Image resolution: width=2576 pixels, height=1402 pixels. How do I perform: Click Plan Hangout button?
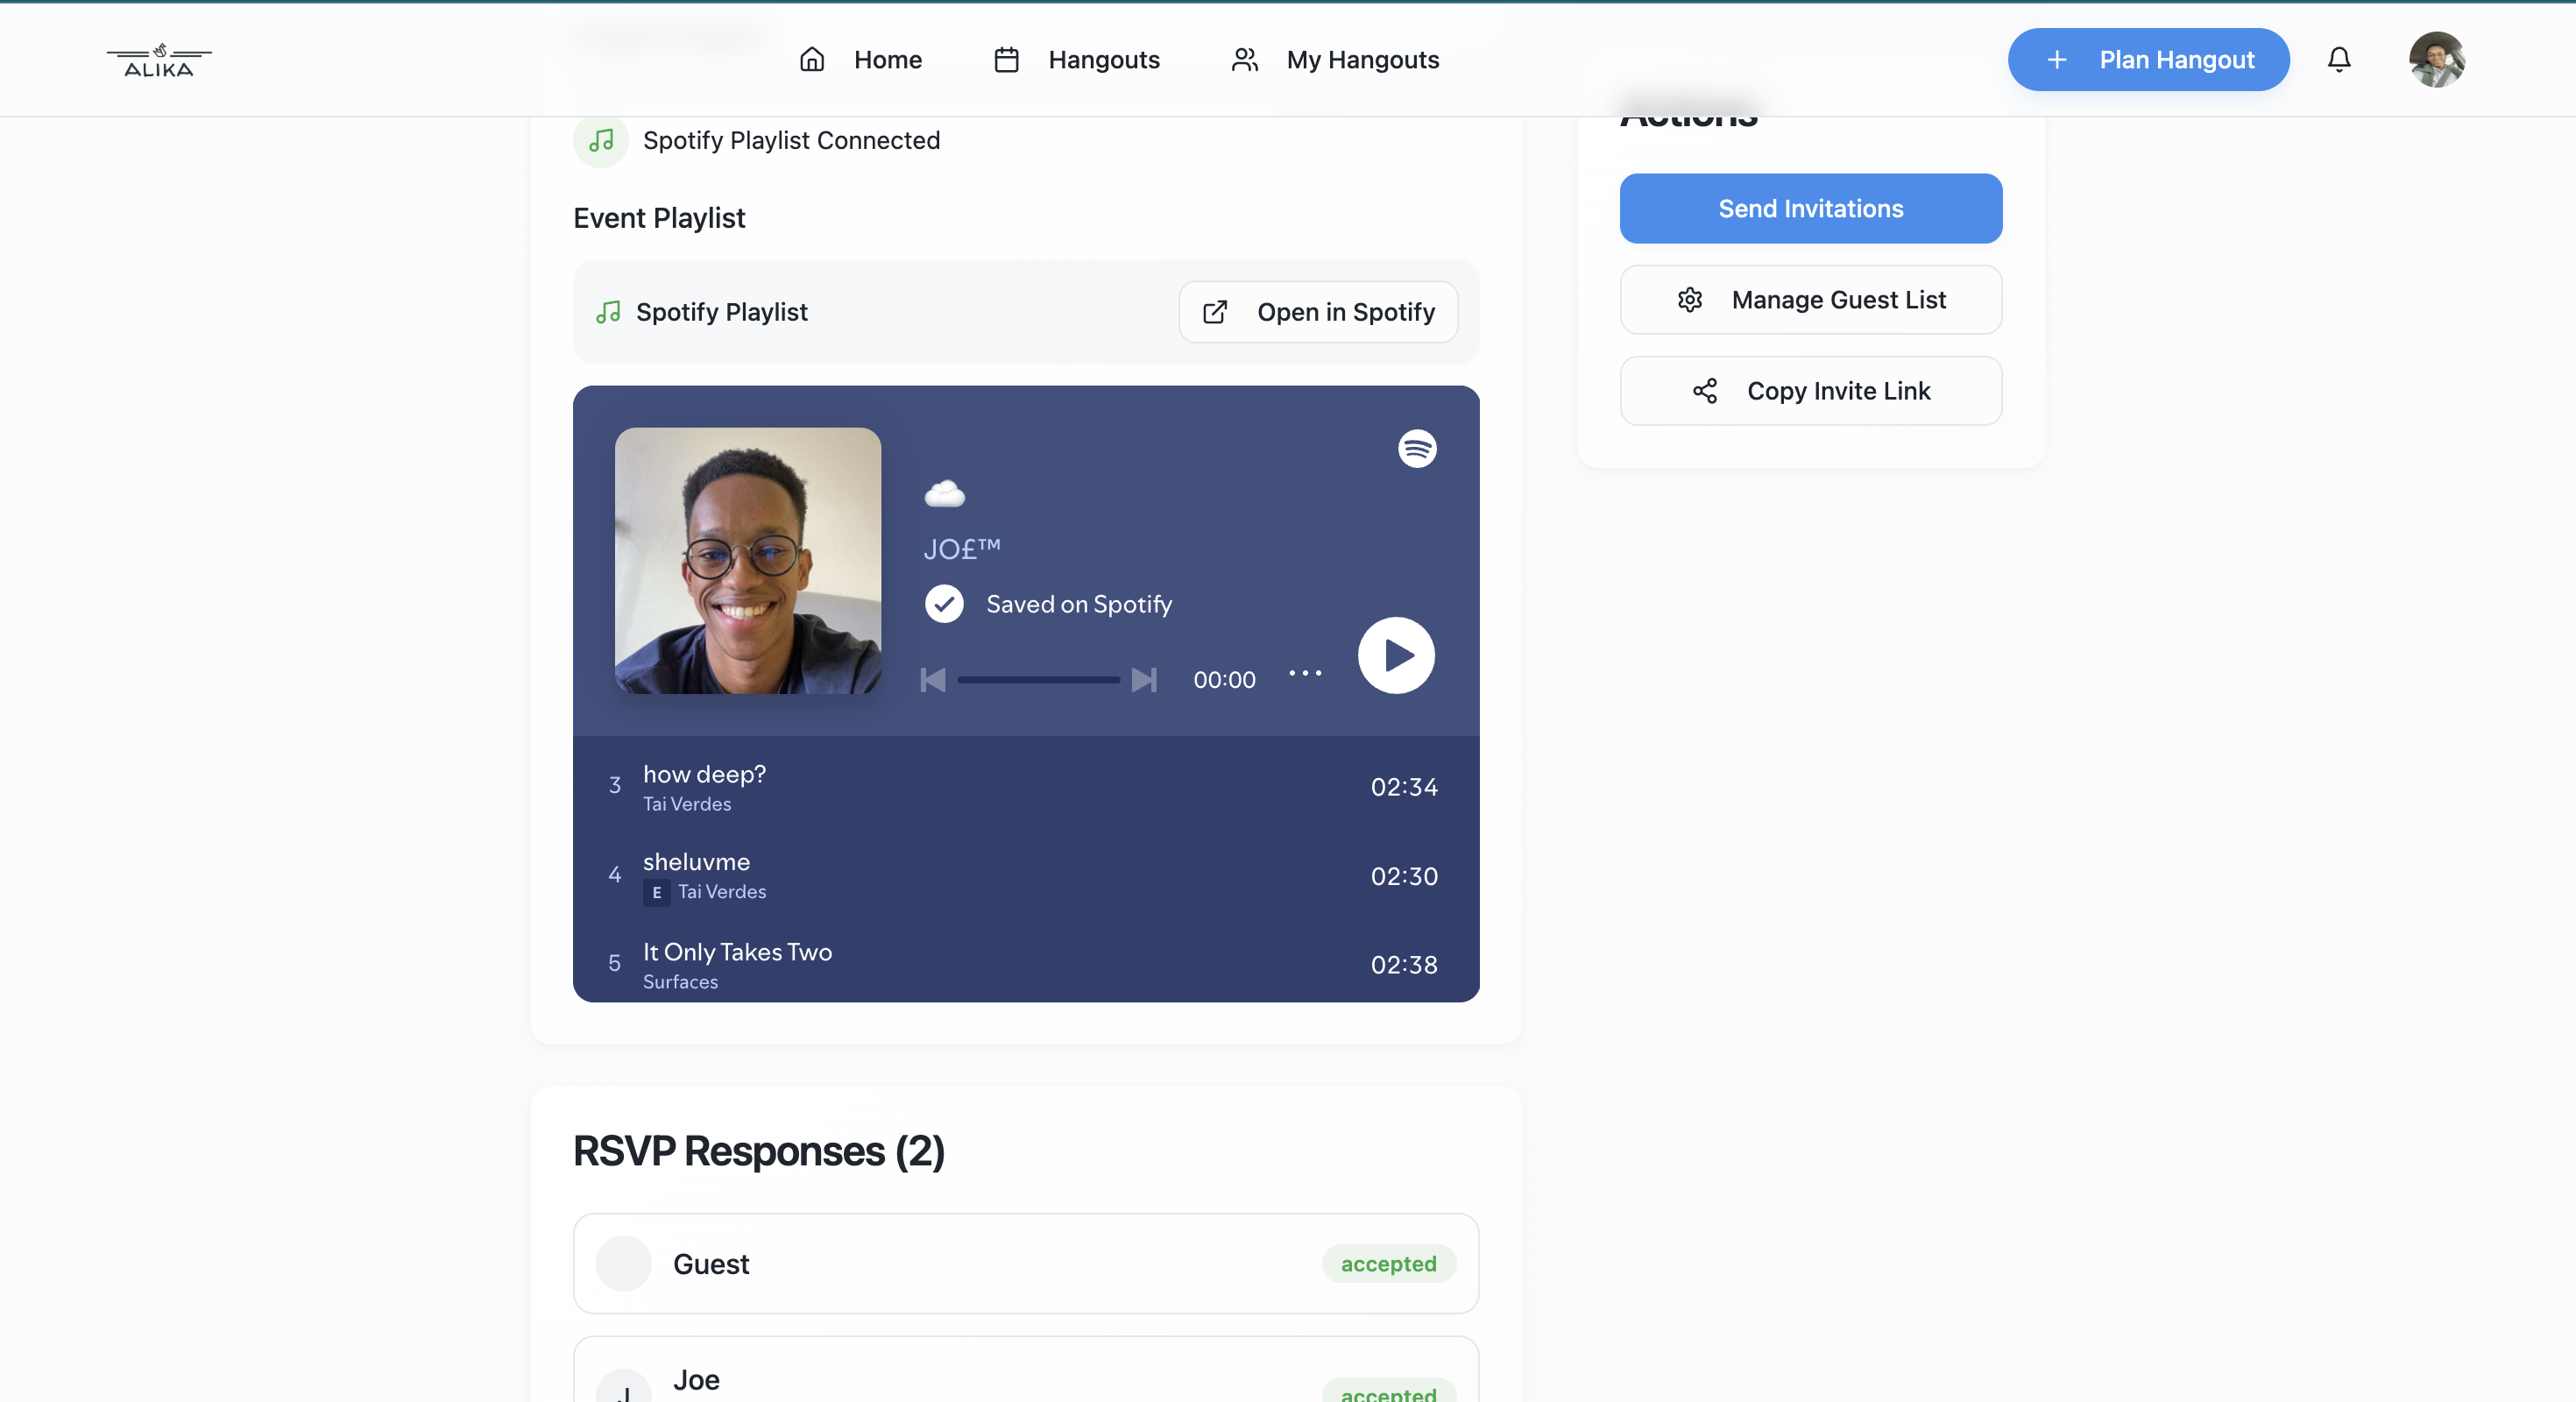click(x=2148, y=60)
